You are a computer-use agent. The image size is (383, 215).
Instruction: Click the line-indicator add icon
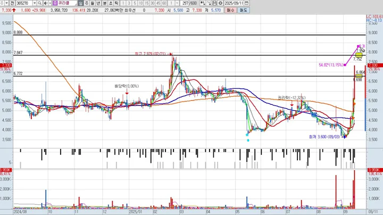(209, 3)
